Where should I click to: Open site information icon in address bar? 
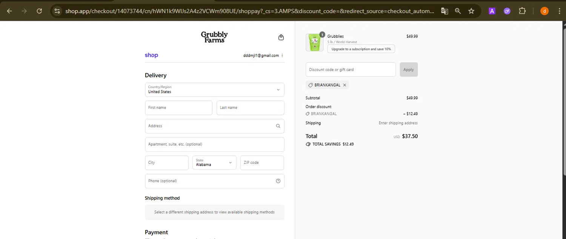[57, 11]
